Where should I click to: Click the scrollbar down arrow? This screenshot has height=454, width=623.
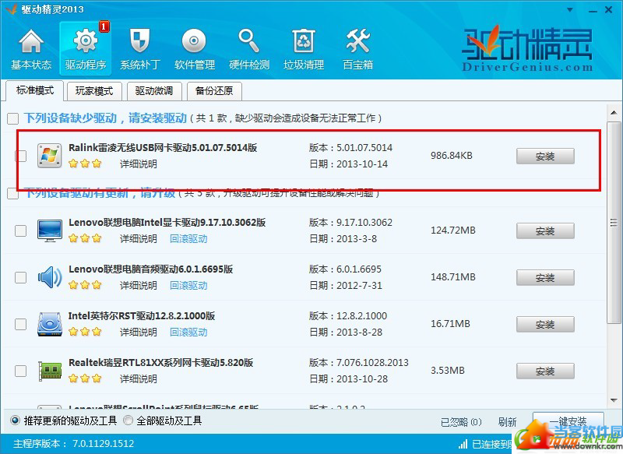click(614, 400)
